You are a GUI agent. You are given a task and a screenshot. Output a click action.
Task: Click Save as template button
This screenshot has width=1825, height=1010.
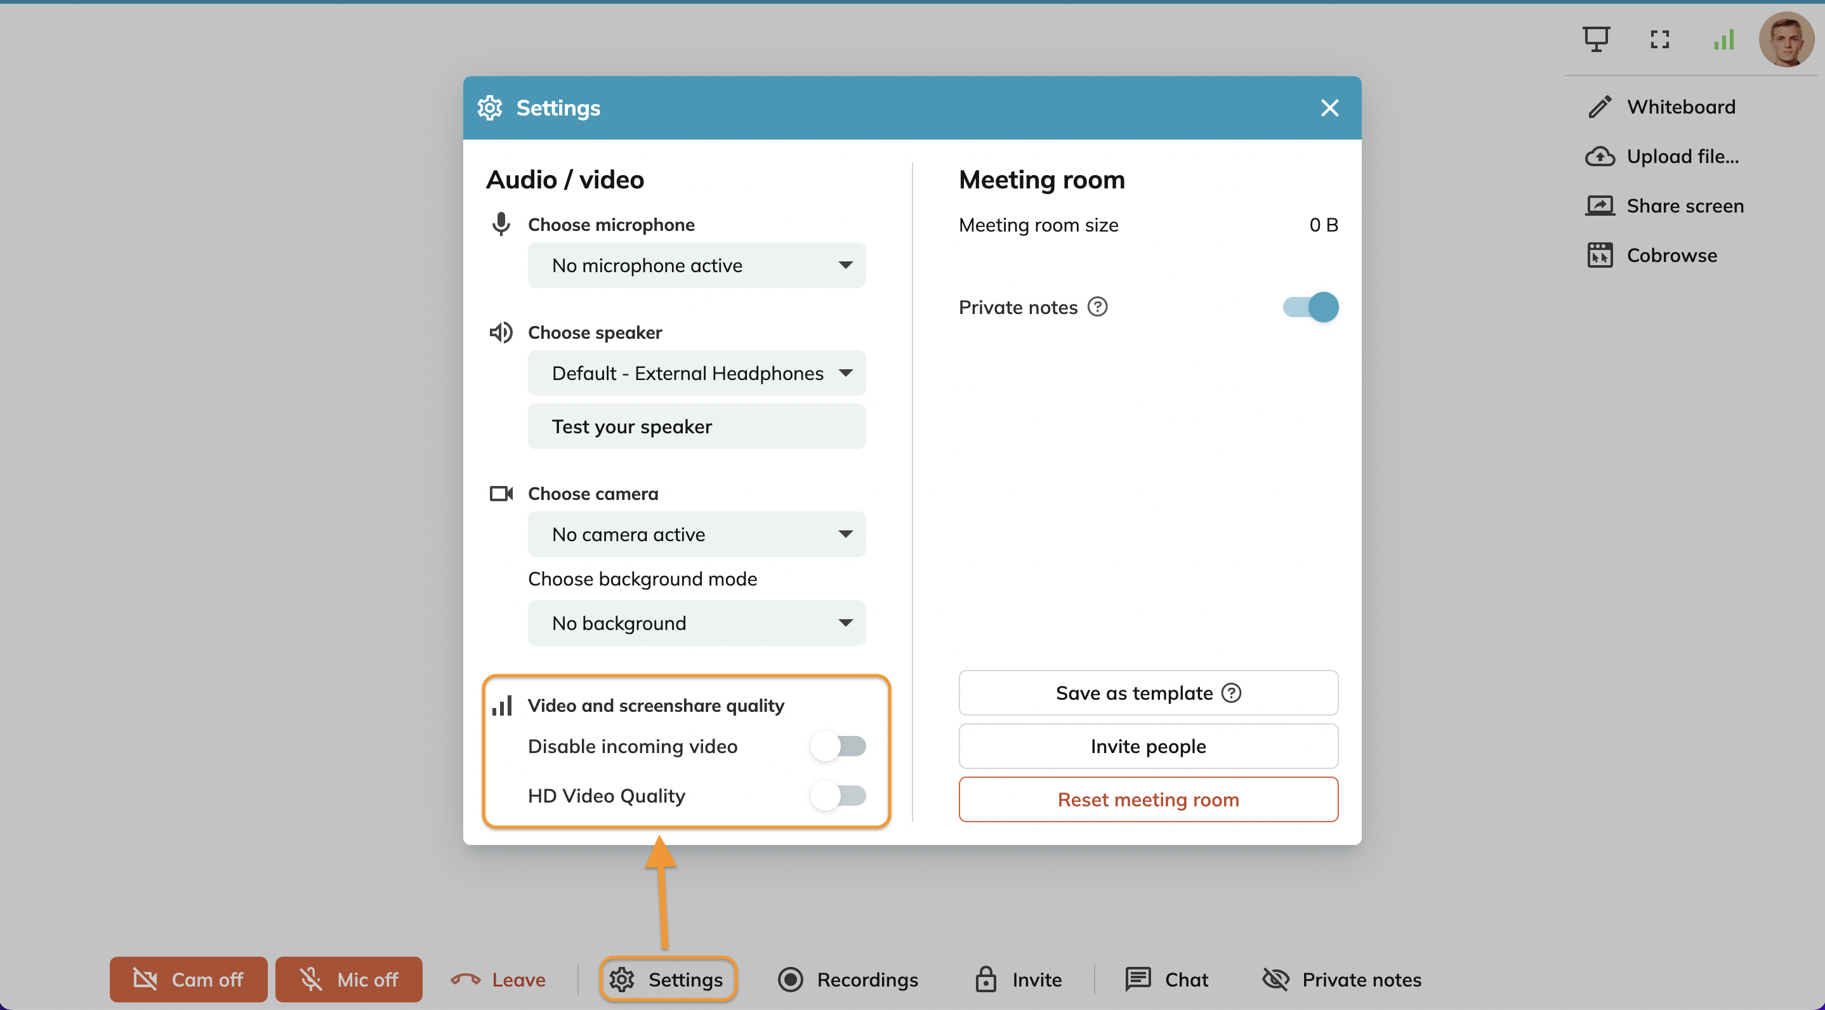(x=1148, y=693)
